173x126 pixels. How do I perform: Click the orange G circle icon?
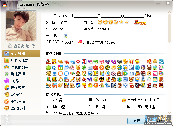102,67
